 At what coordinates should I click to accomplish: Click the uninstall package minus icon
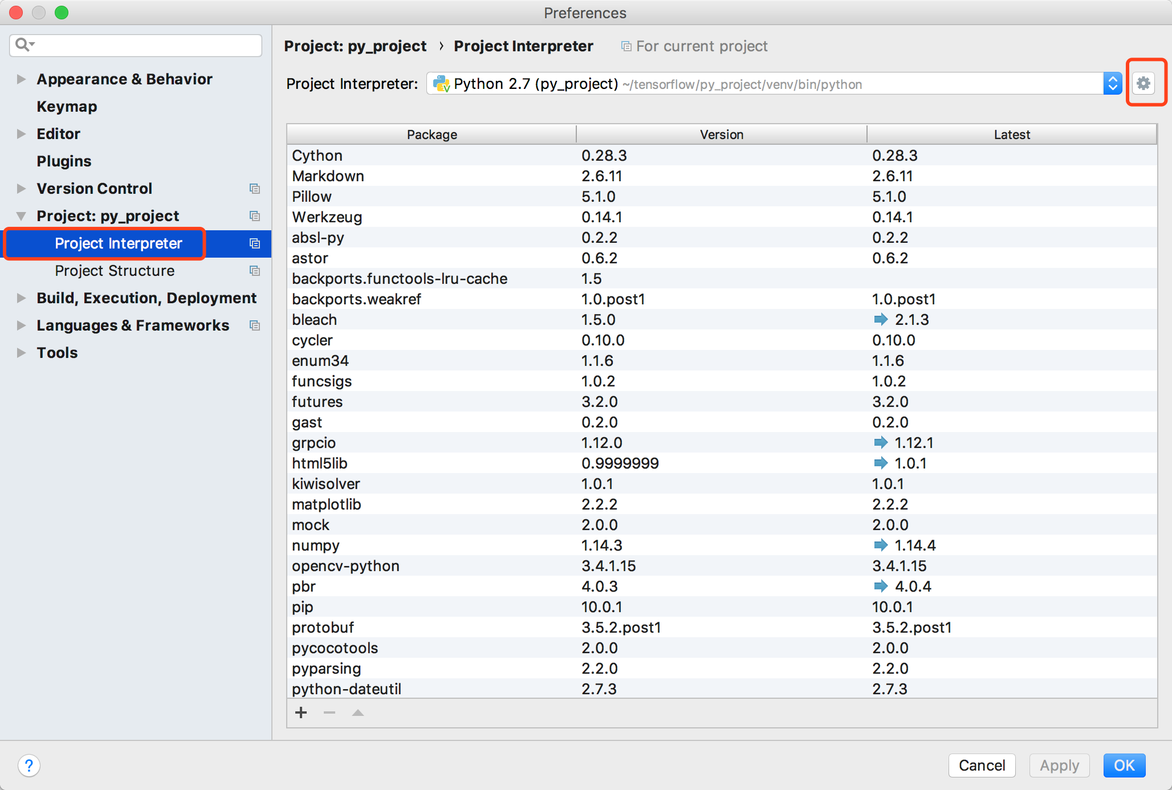[329, 712]
